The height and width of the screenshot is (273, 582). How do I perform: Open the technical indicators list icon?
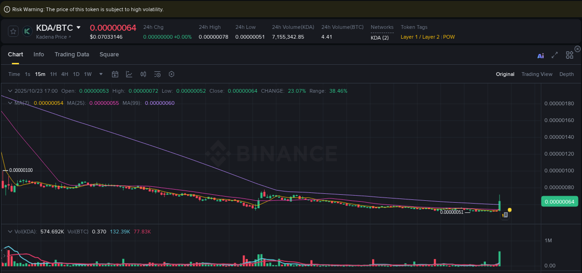point(157,74)
